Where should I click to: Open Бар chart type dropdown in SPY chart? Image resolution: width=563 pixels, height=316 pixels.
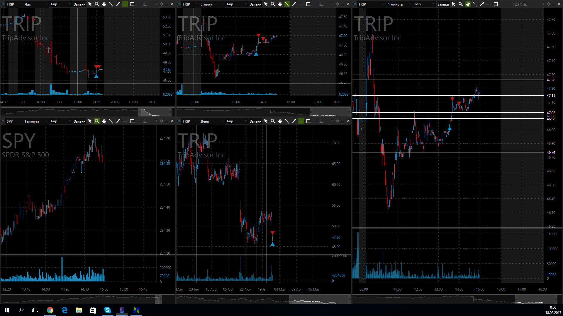(x=61, y=121)
